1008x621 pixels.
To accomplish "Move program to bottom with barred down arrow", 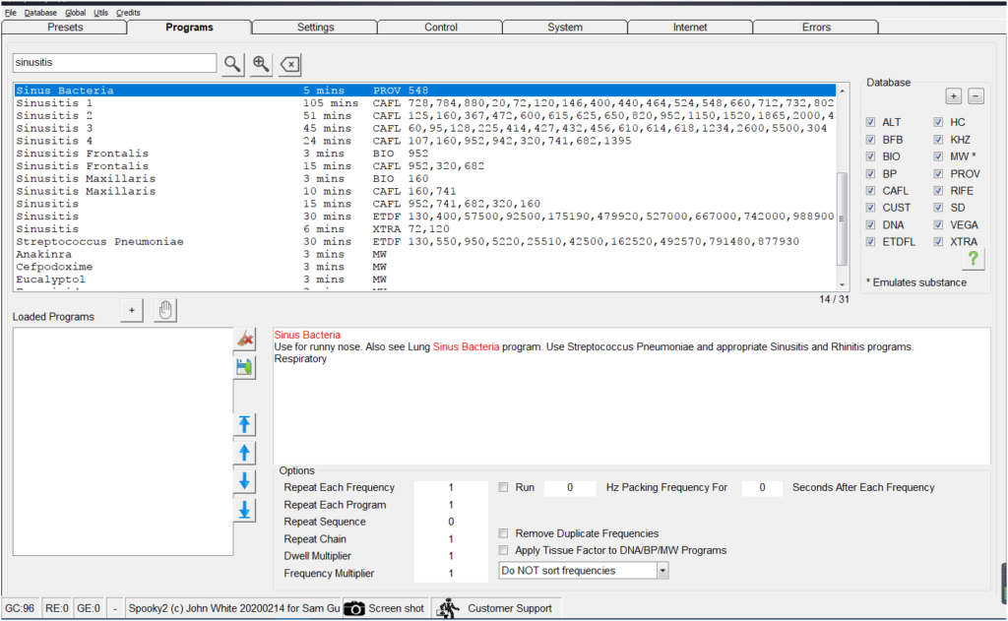I will click(244, 510).
